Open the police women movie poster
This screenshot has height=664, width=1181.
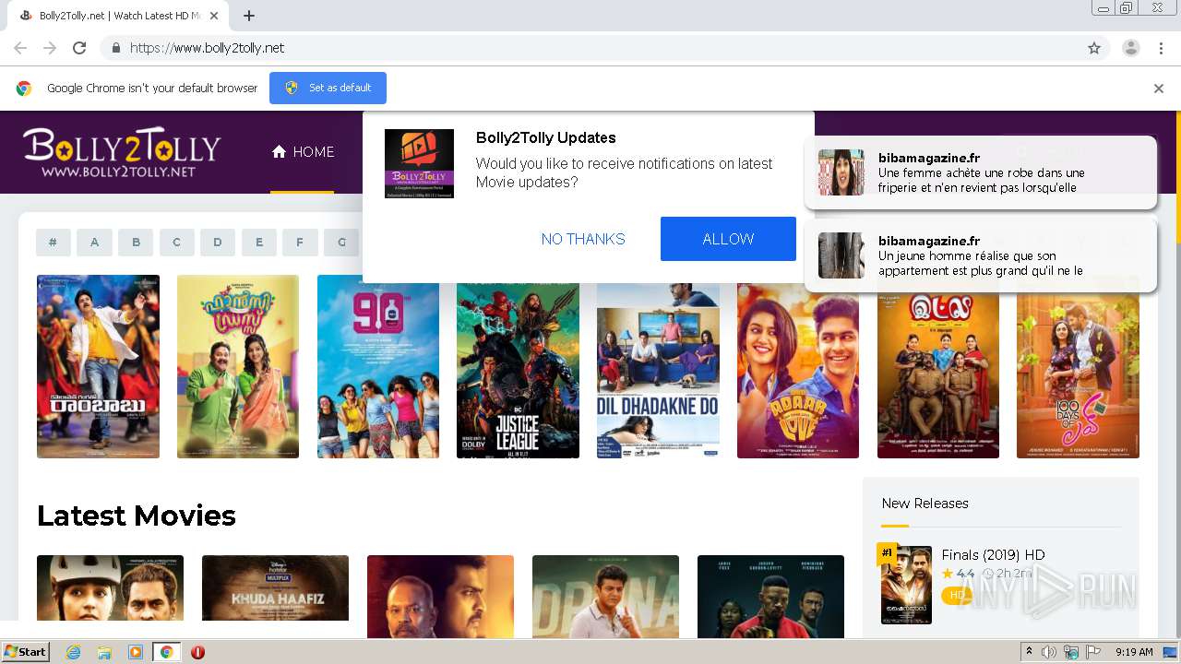tap(938, 375)
